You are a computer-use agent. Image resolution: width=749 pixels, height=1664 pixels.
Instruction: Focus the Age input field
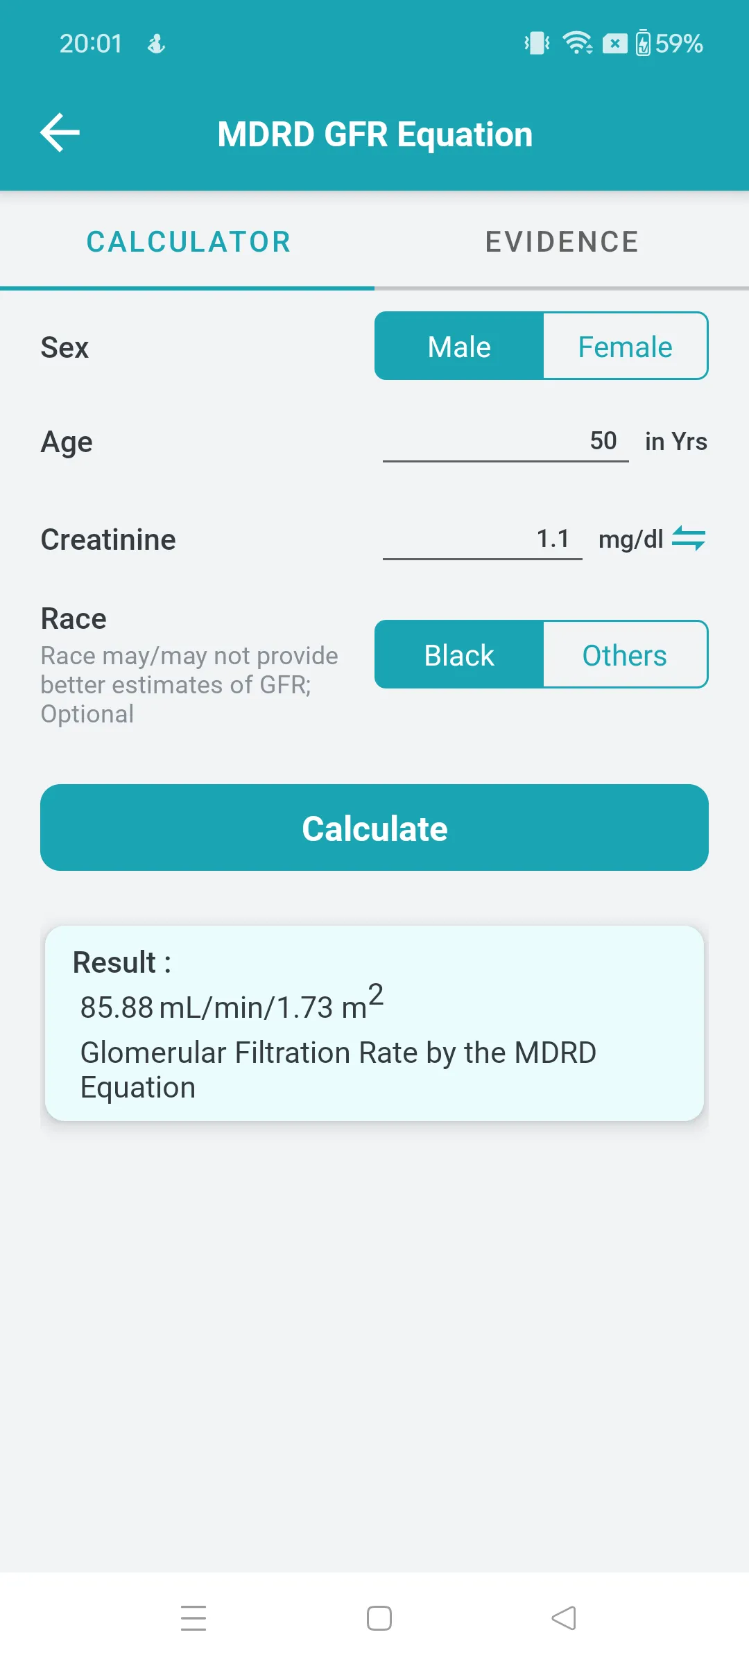pyautogui.click(x=506, y=441)
